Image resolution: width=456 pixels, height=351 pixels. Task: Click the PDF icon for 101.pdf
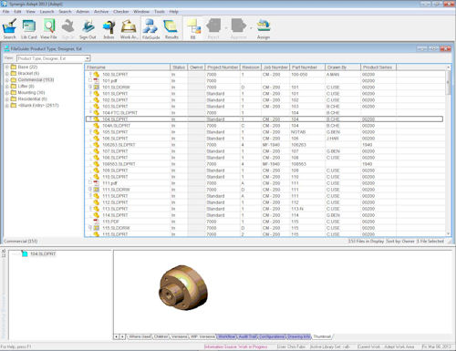97,81
